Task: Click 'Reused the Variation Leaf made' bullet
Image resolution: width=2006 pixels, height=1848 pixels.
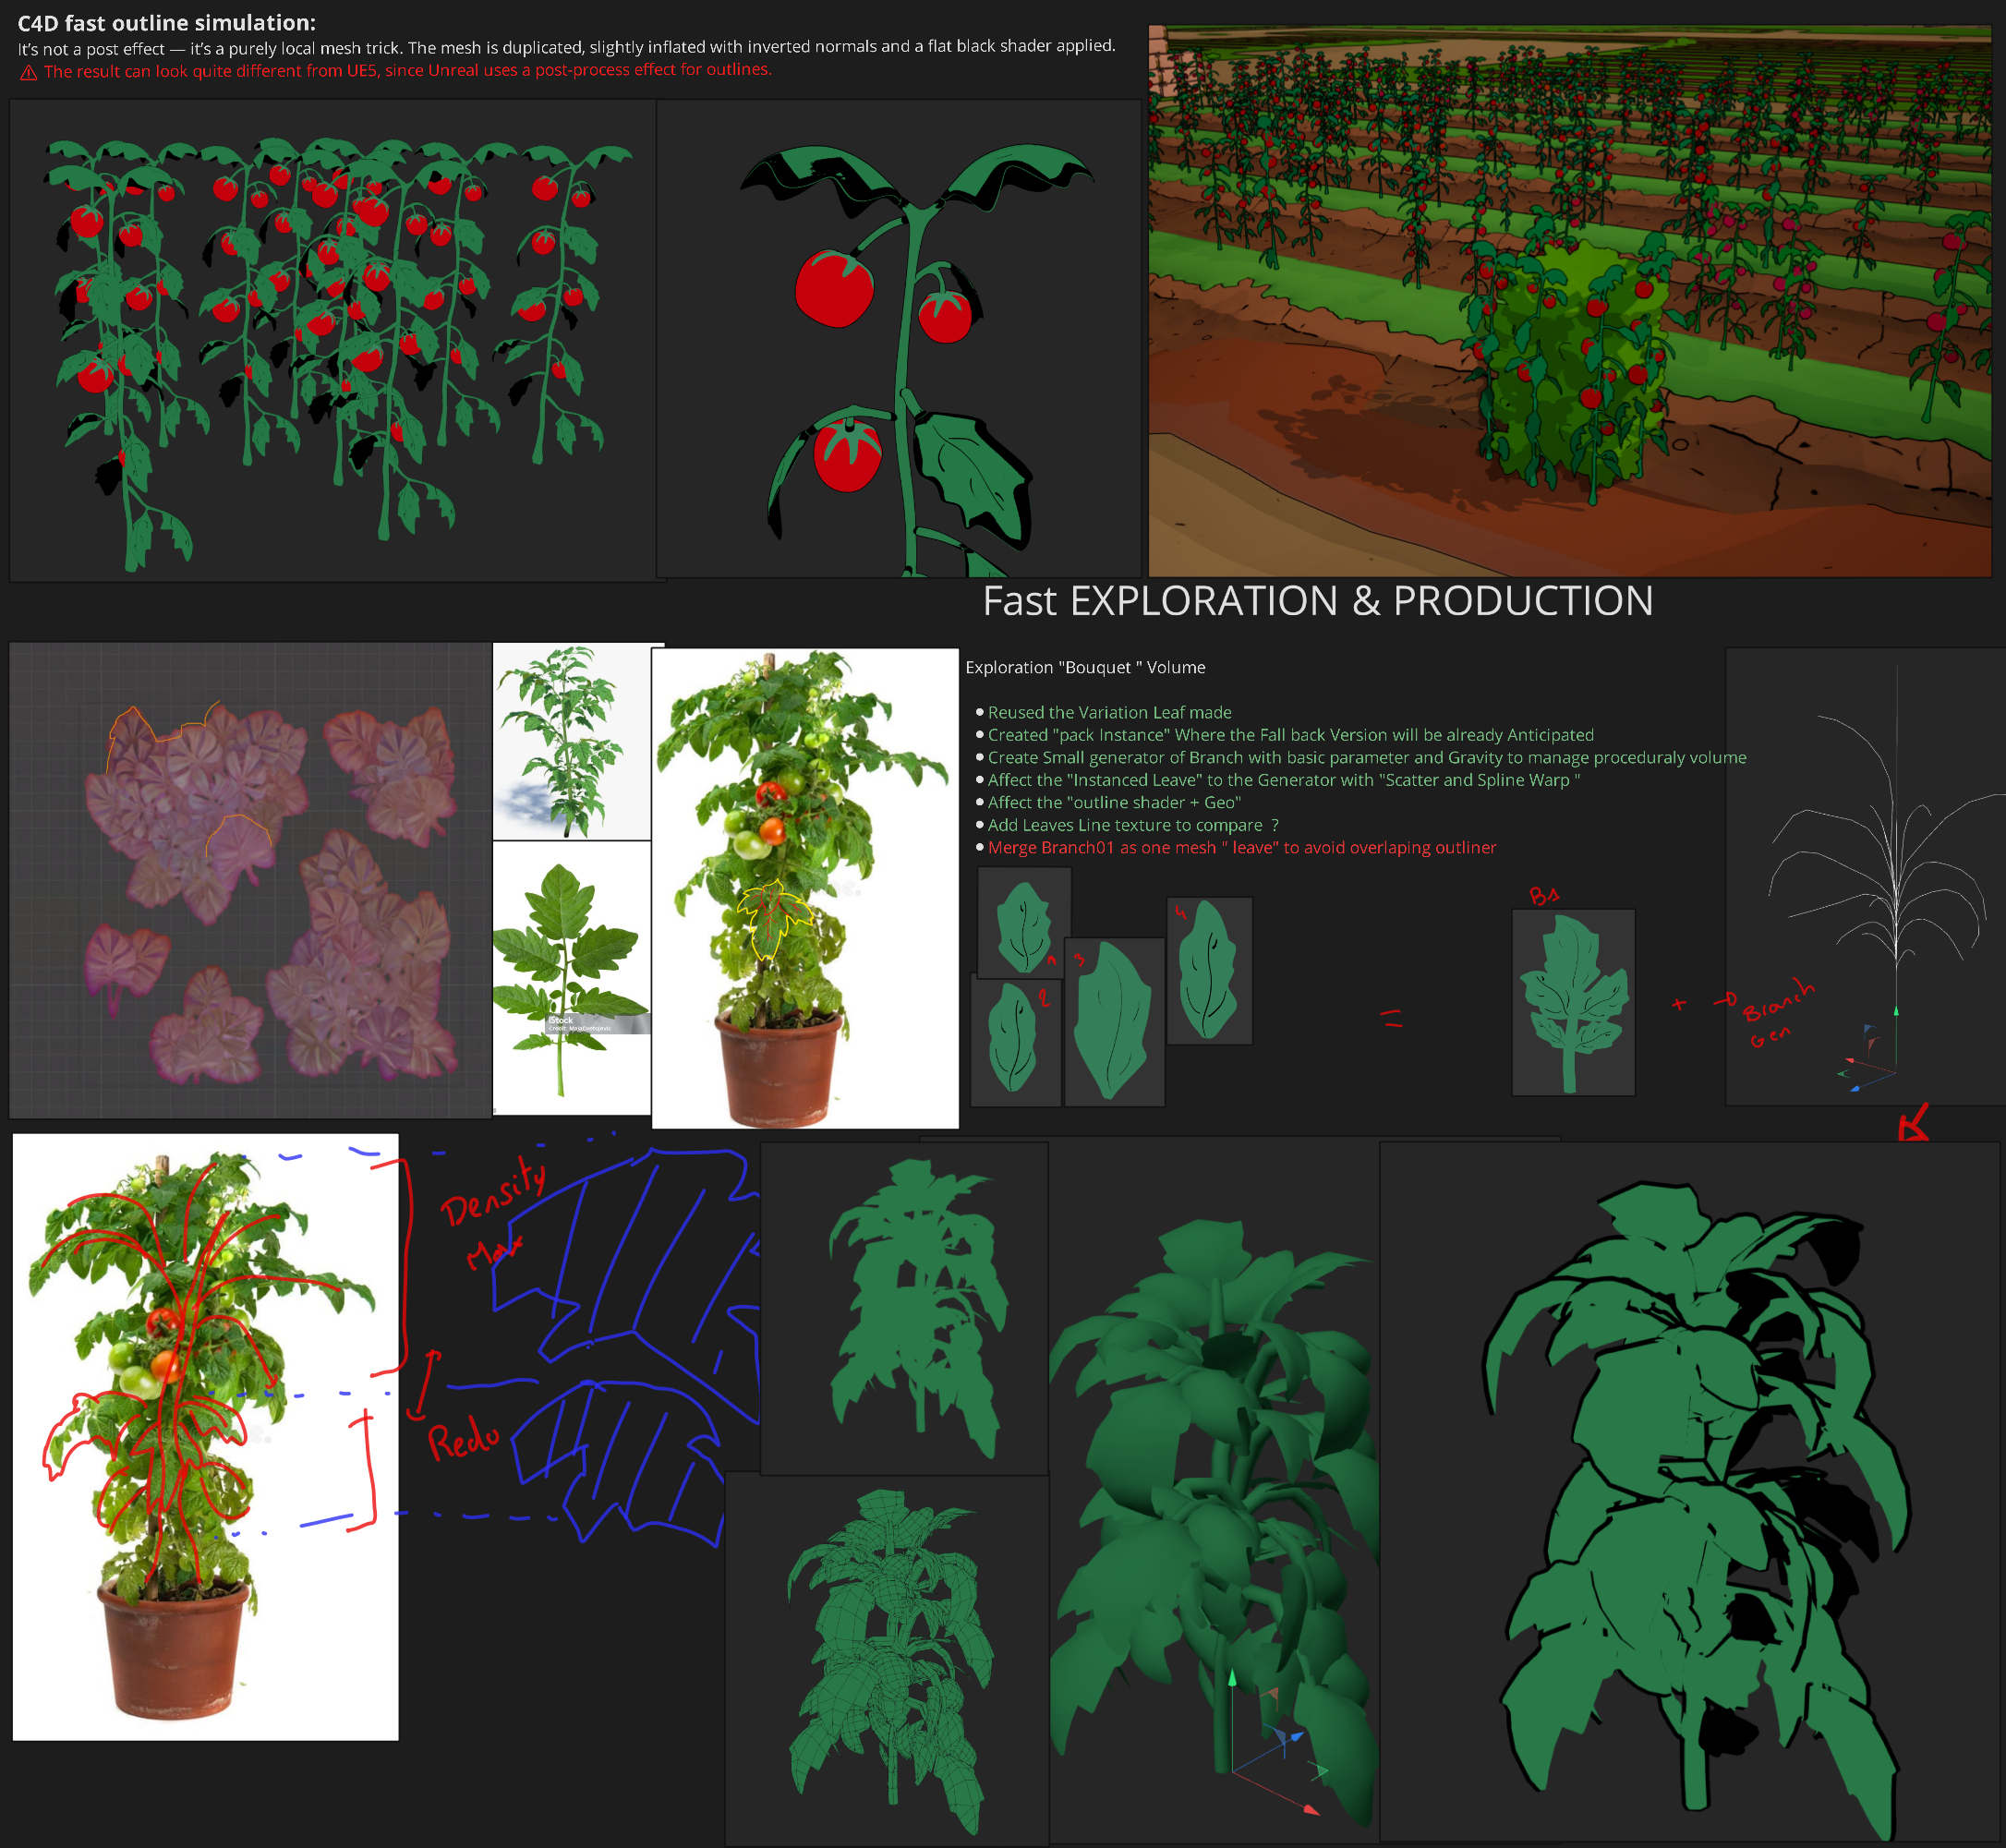Action: click(1109, 712)
